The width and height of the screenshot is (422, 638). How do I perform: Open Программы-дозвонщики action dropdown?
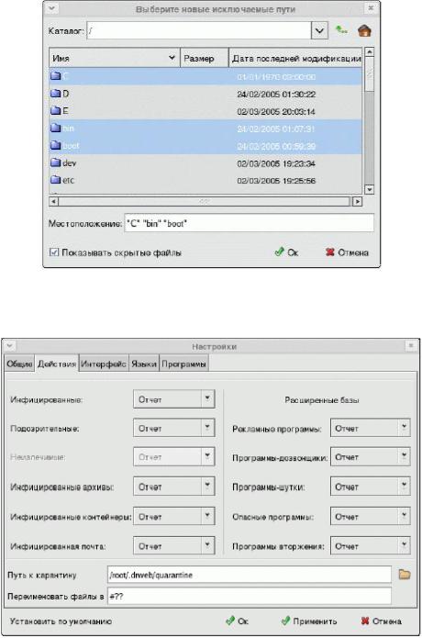click(404, 457)
